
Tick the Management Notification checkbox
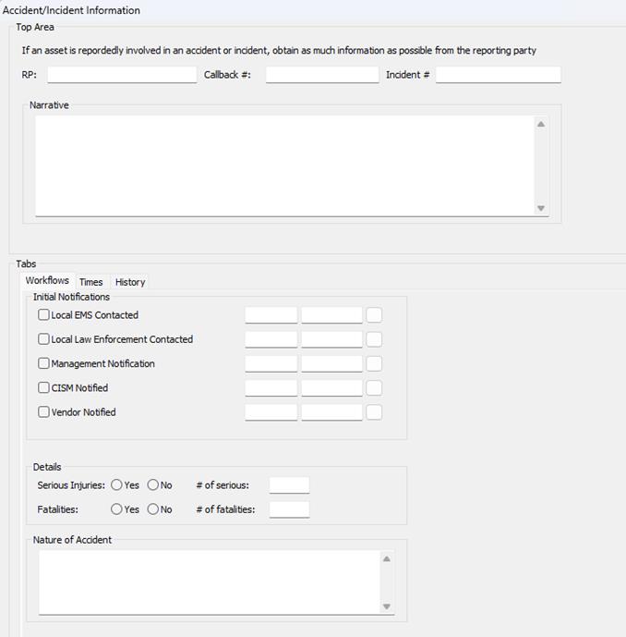[43, 363]
